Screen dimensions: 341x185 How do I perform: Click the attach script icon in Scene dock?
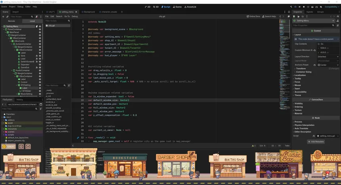click(x=36, y=17)
